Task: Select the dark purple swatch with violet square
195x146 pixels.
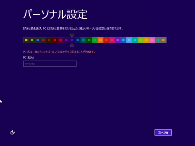Action: tap(66, 40)
